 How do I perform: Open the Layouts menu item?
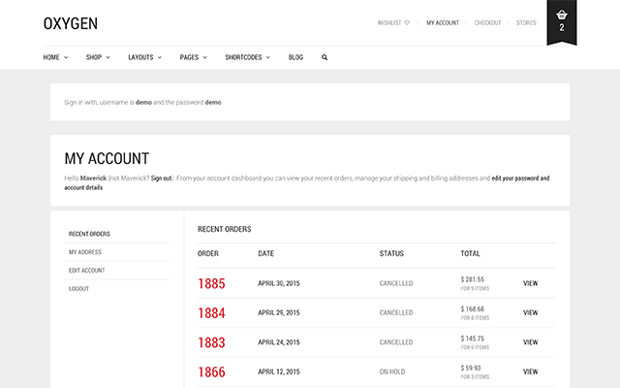click(x=140, y=57)
